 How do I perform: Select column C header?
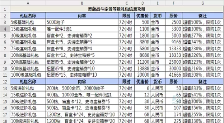[x=126, y=3]
